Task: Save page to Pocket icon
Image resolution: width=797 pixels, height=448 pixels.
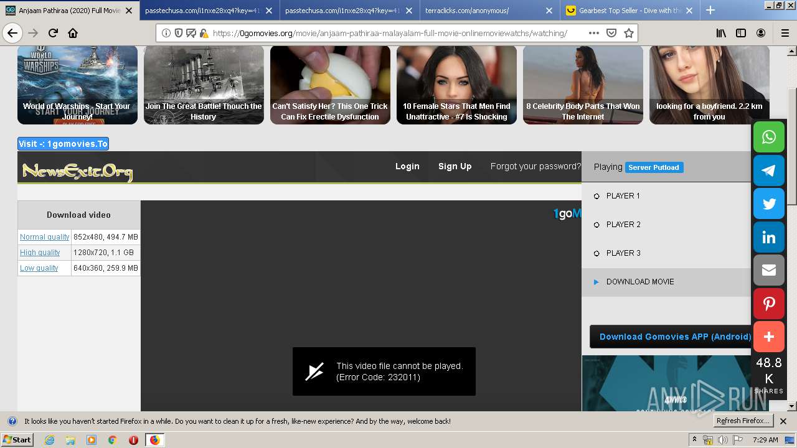Action: pyautogui.click(x=611, y=33)
